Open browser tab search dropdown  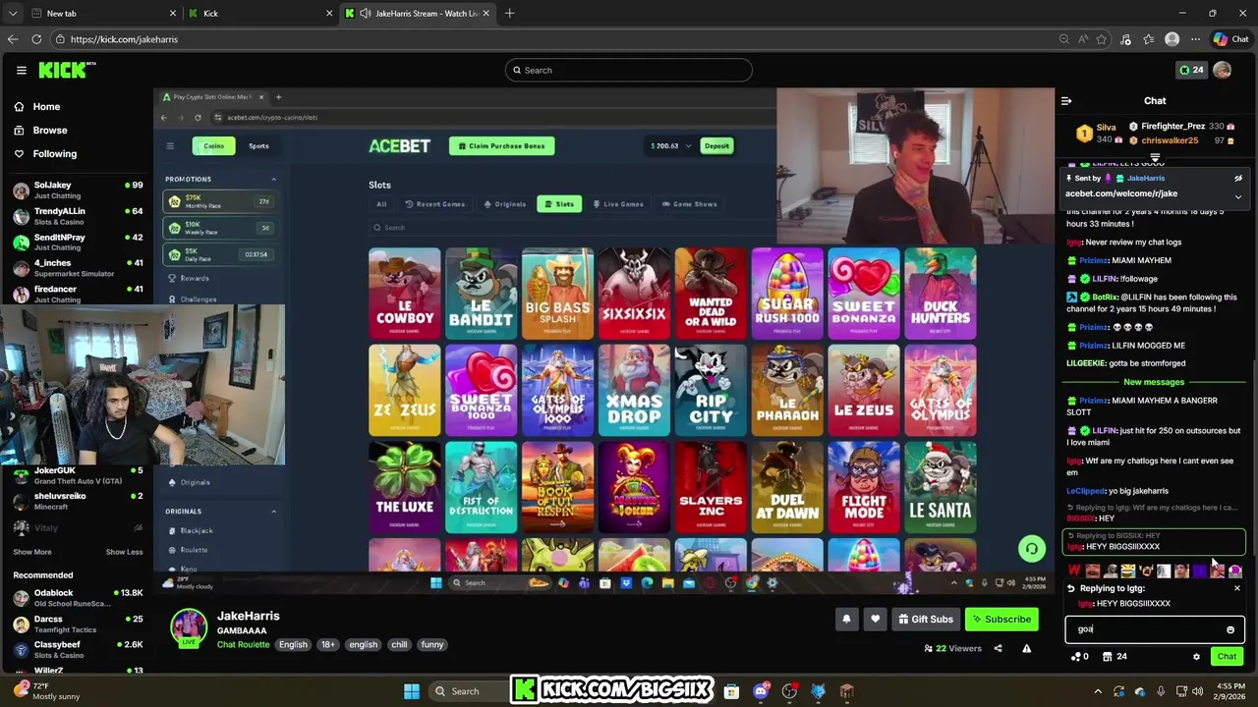(12, 13)
